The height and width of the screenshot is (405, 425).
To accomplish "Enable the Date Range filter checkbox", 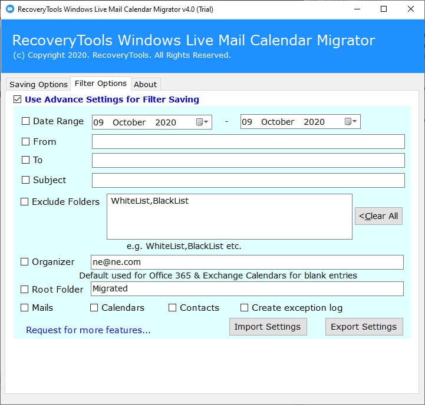I will point(25,121).
